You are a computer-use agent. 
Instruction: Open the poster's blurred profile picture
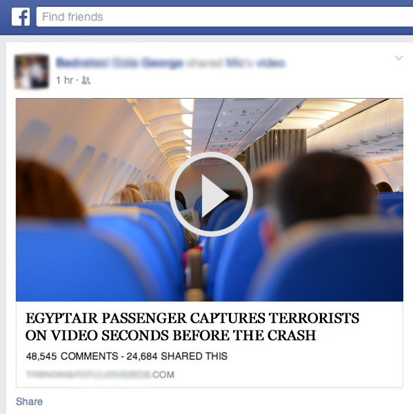(x=32, y=72)
